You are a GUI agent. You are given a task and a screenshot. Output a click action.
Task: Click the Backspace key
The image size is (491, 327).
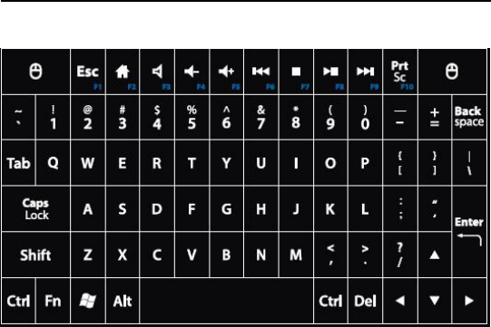[x=469, y=117]
